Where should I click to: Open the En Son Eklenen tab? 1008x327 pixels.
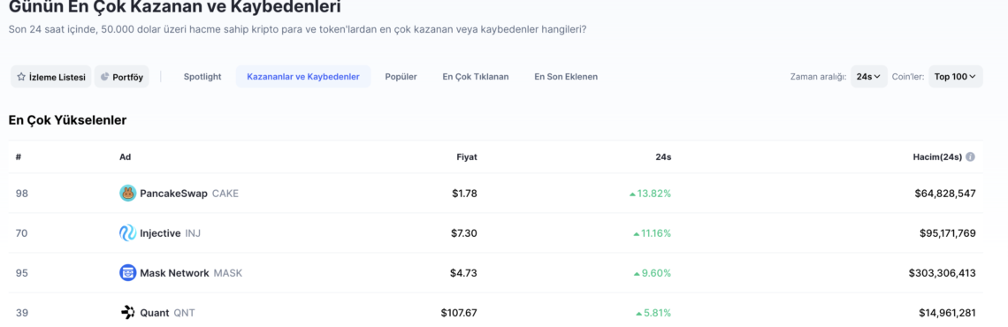(566, 77)
